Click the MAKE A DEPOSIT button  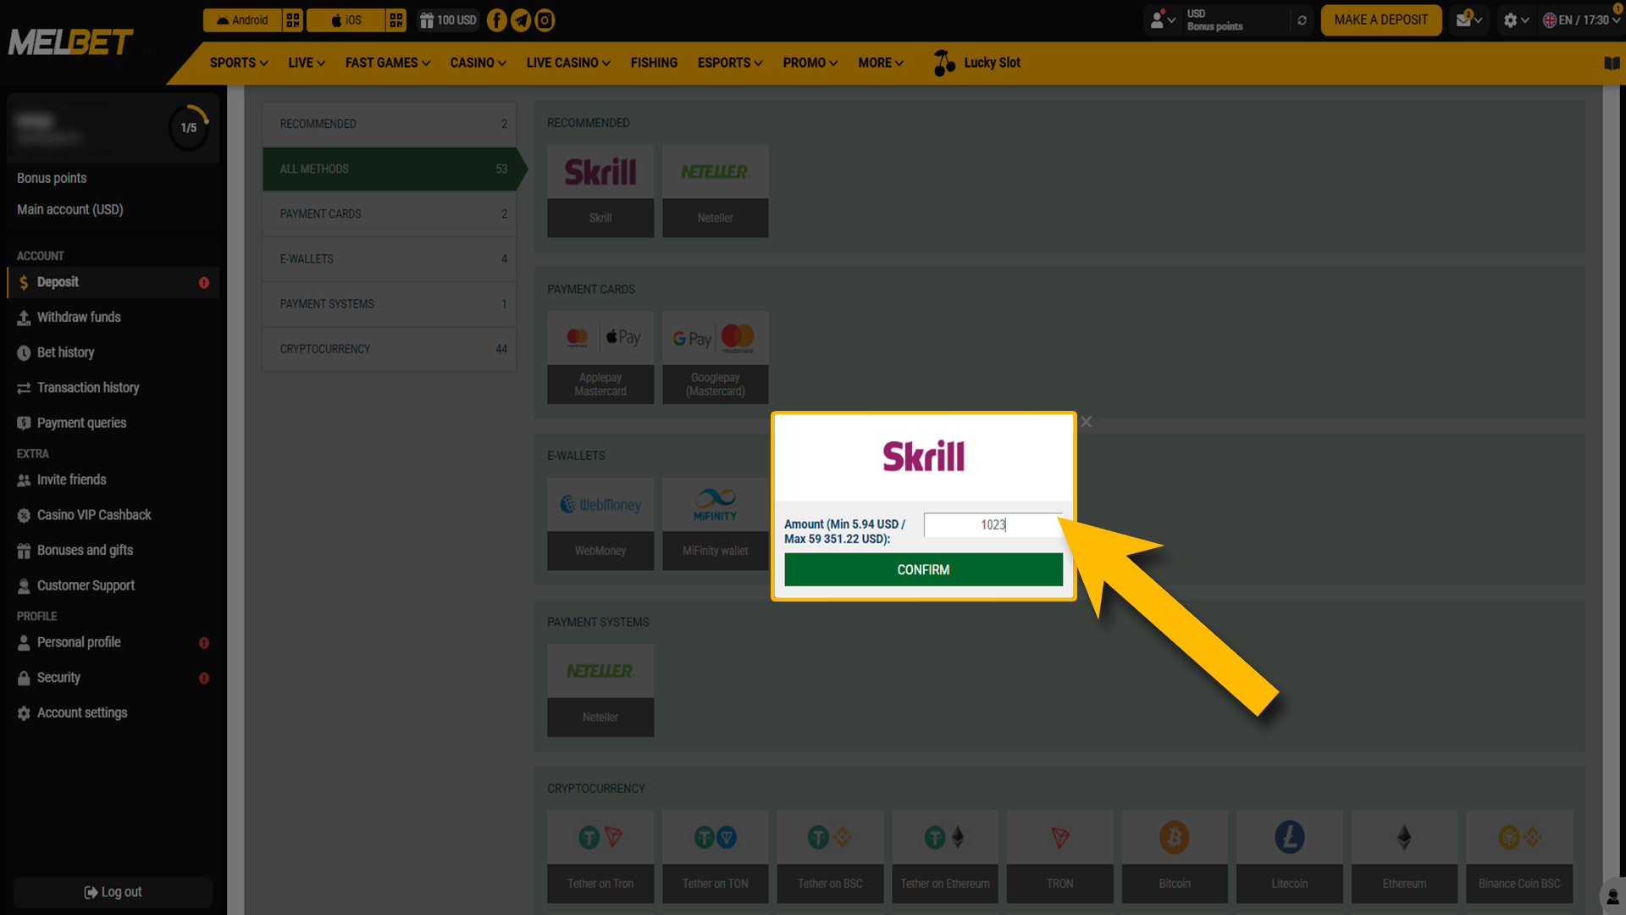(1380, 19)
